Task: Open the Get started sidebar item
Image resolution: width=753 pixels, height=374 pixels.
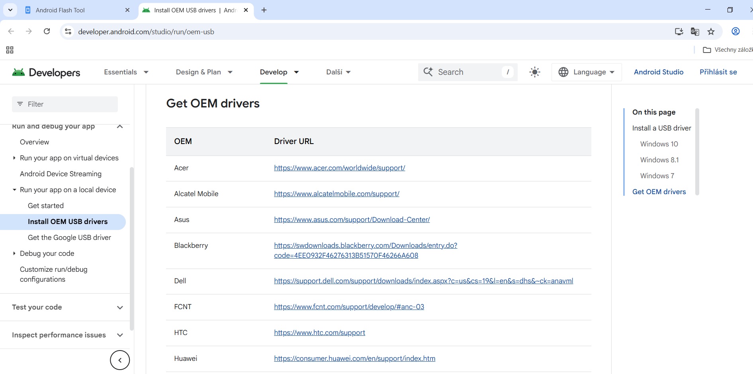Action: (46, 206)
